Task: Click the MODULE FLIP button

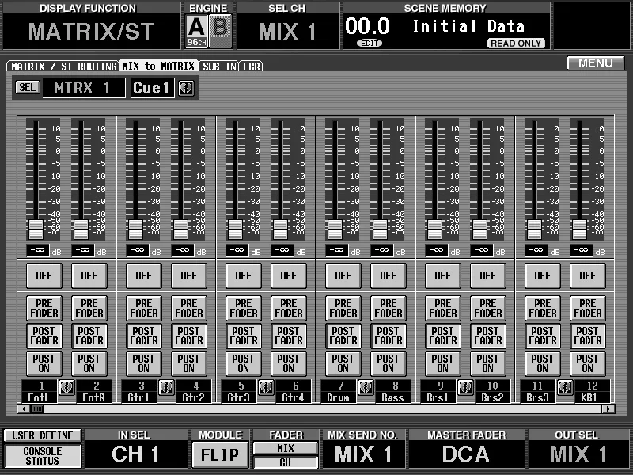Action: click(x=220, y=454)
